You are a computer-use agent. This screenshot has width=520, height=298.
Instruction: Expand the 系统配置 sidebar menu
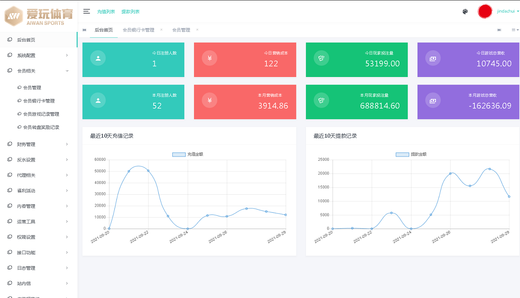pos(38,55)
